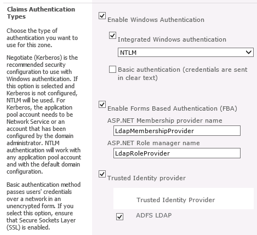This screenshot has height=235, width=257.
Task: Click the 'Integrated Windows authentication' label text
Action: pyautogui.click(x=172, y=39)
